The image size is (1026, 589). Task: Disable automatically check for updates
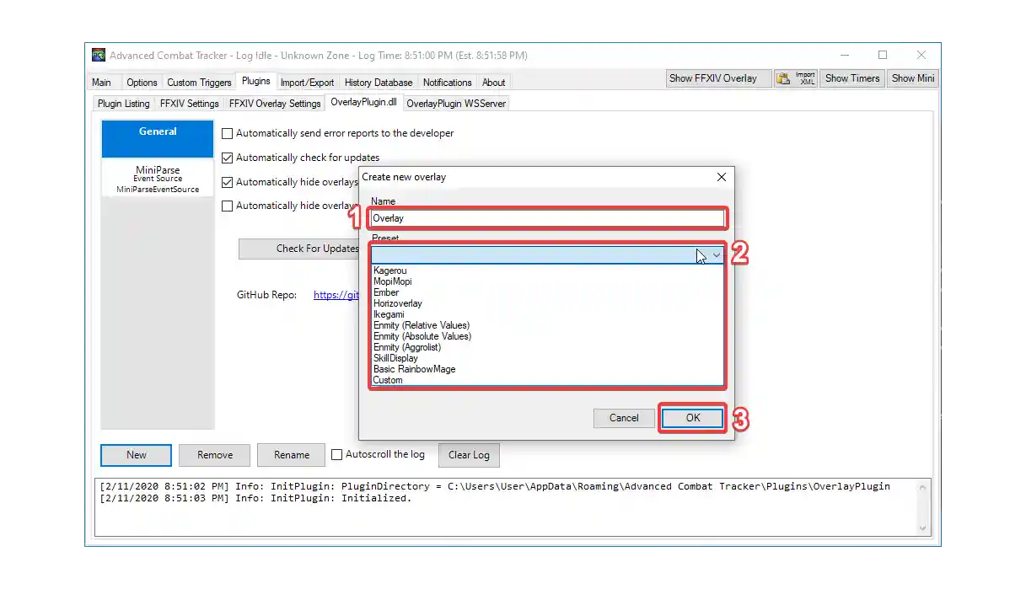point(227,158)
